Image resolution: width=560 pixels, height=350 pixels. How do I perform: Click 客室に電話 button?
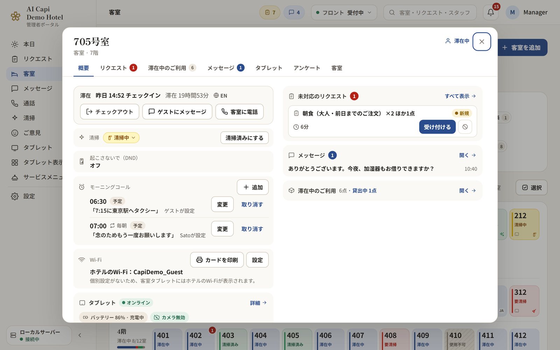tap(239, 112)
